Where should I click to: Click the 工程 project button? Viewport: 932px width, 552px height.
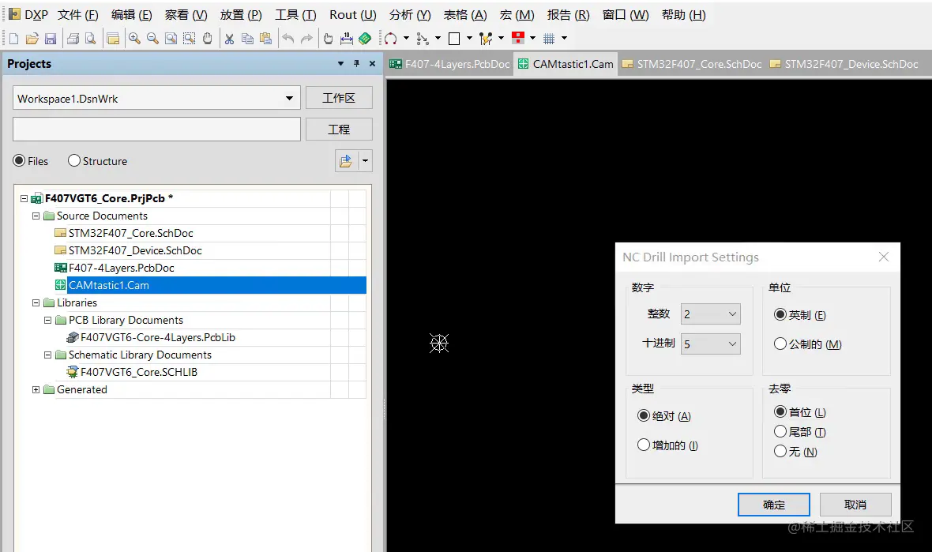(339, 129)
